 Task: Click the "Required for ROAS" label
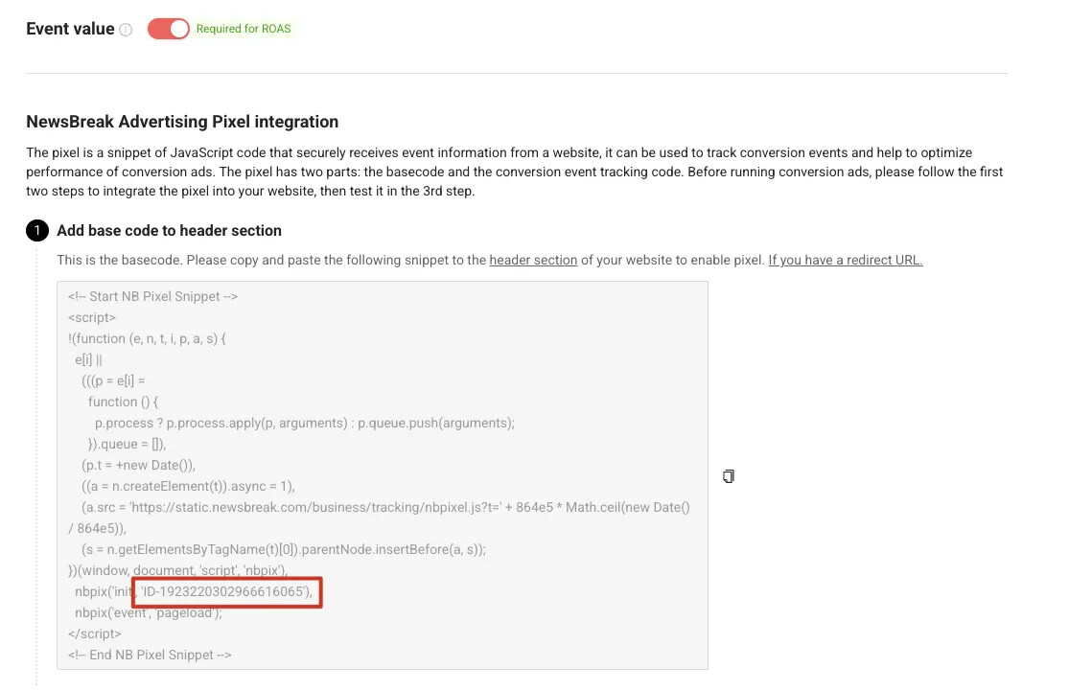coord(244,29)
